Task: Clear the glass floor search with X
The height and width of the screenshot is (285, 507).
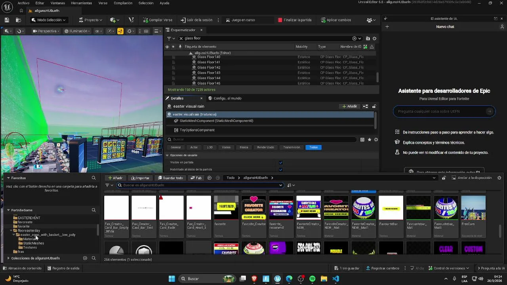Action: tap(181, 38)
